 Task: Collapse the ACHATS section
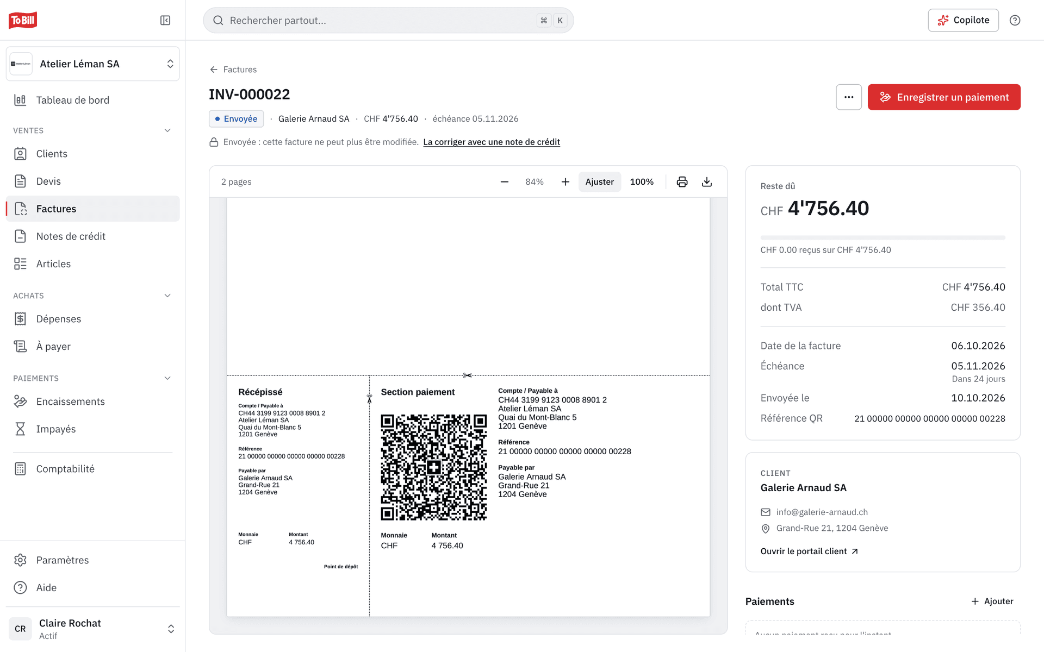(x=167, y=296)
